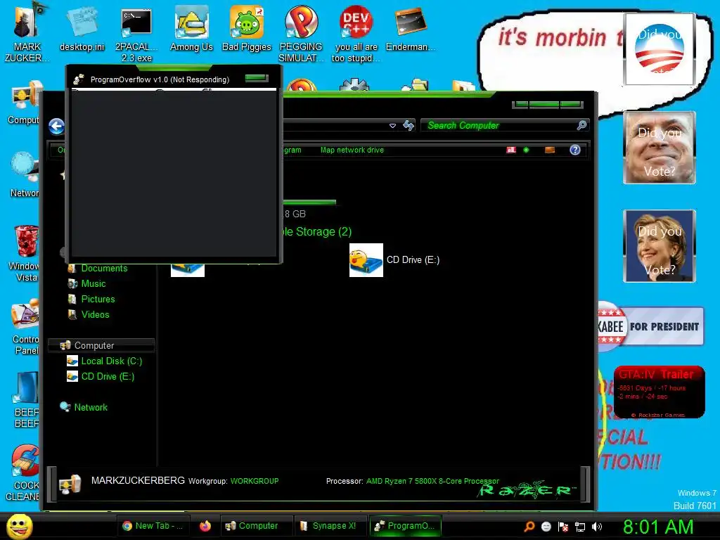Click Map network drive in toolbar
The height and width of the screenshot is (540, 720).
pos(352,150)
